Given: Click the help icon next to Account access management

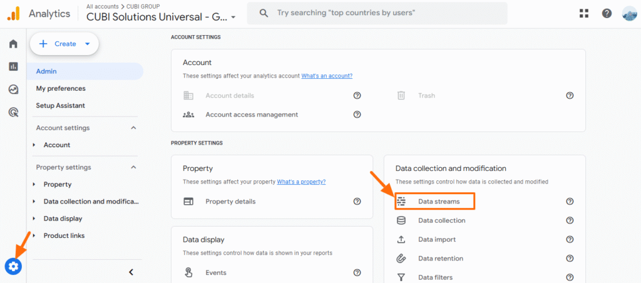Looking at the screenshot, I should (x=357, y=115).
